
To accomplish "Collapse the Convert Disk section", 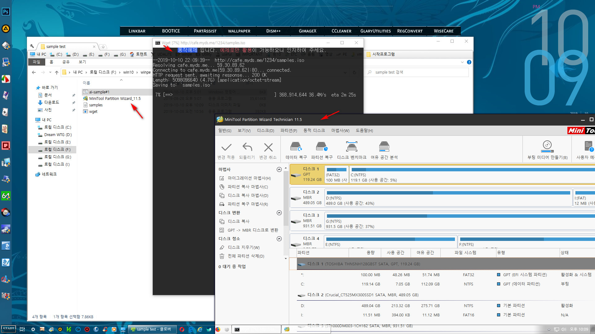I will point(279,213).
